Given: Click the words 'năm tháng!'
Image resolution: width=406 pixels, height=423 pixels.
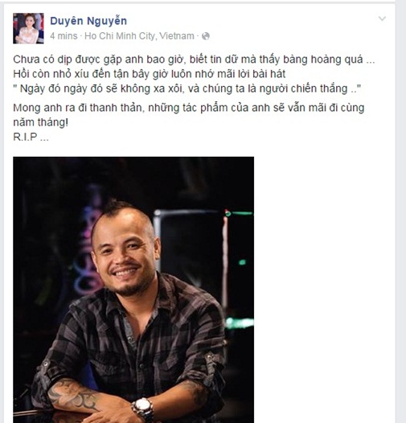Looking at the screenshot, I should click(40, 122).
